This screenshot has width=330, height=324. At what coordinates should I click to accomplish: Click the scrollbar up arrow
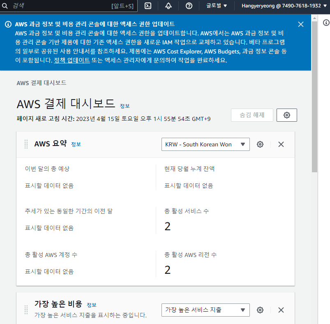[314, 18]
